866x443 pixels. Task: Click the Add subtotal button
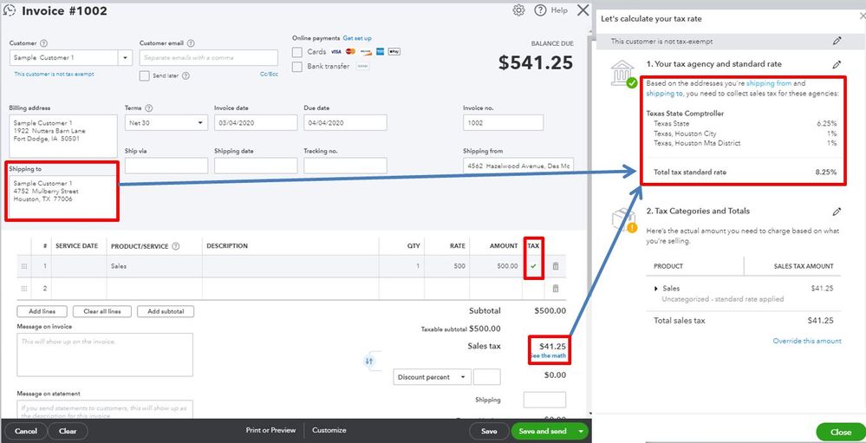click(x=166, y=311)
